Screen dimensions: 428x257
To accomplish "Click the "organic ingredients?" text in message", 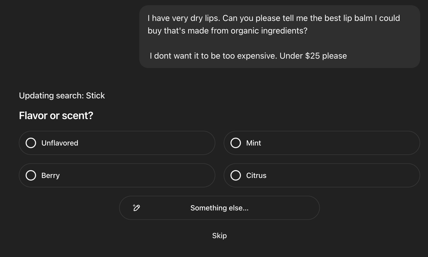I will [x=269, y=31].
